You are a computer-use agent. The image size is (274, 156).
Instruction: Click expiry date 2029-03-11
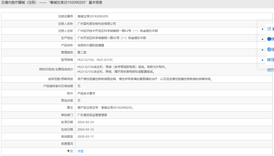click(86, 137)
